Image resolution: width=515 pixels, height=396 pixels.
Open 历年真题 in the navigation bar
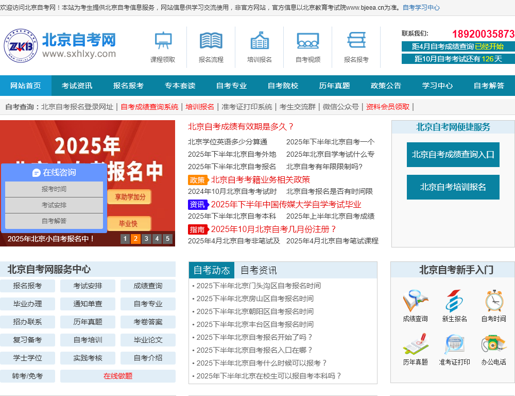click(334, 86)
